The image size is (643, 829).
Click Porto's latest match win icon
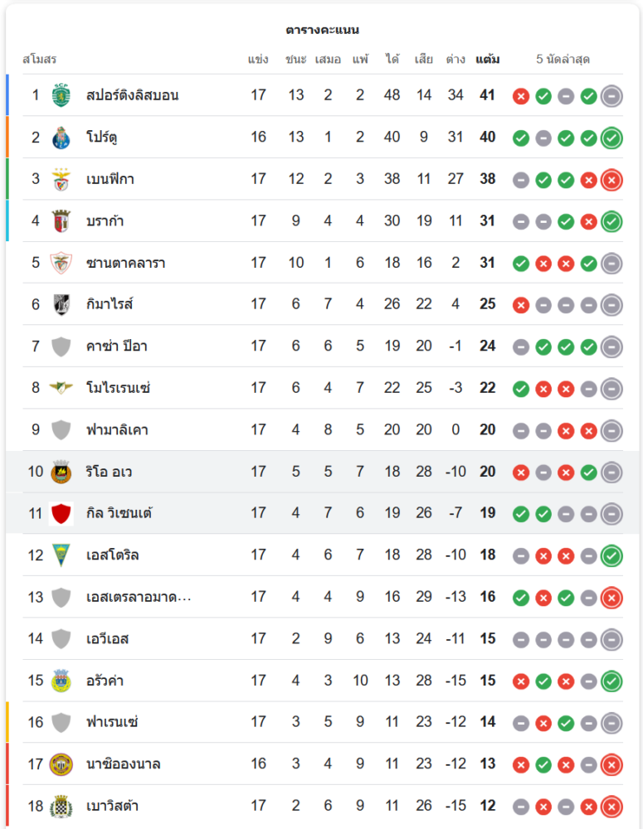(611, 138)
